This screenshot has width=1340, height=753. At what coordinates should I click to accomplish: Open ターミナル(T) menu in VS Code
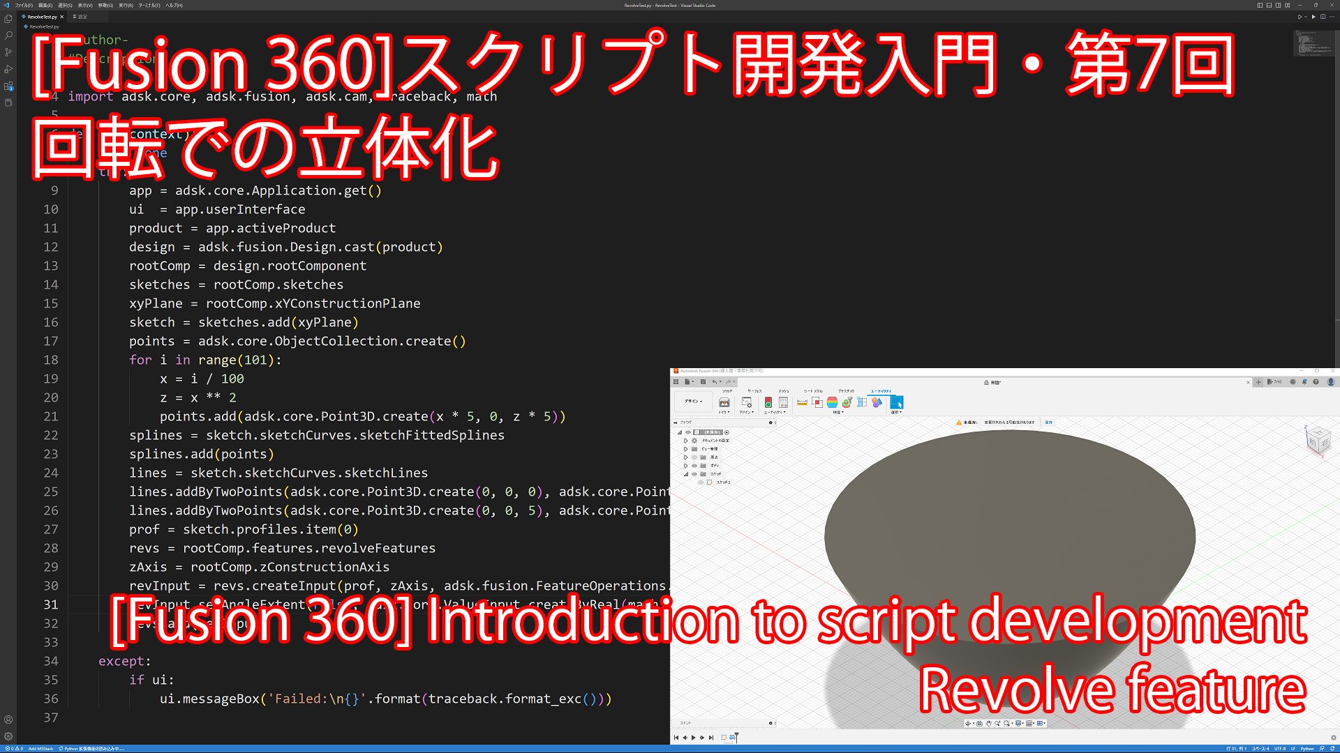click(x=149, y=5)
